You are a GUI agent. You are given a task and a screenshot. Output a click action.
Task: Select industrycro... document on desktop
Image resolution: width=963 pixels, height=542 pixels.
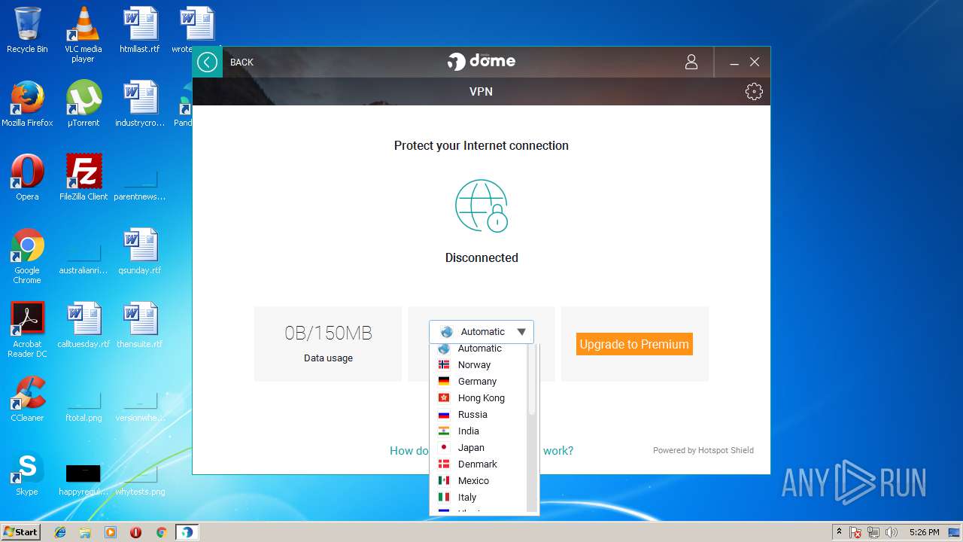140,104
